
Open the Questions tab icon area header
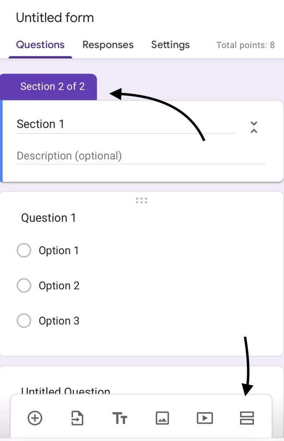pos(40,45)
